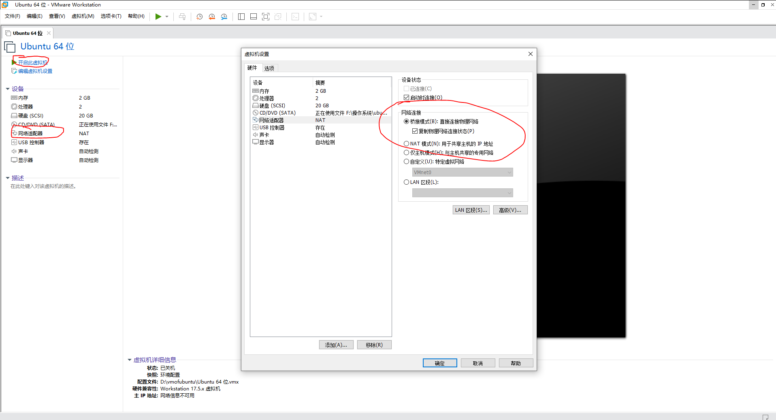Image resolution: width=776 pixels, height=420 pixels.
Task: Open the 编辑(E) menu
Action: point(34,16)
